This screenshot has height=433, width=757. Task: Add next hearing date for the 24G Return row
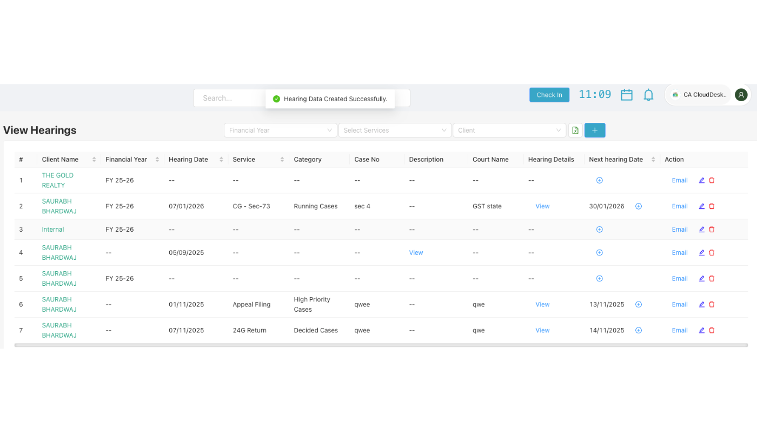639,330
